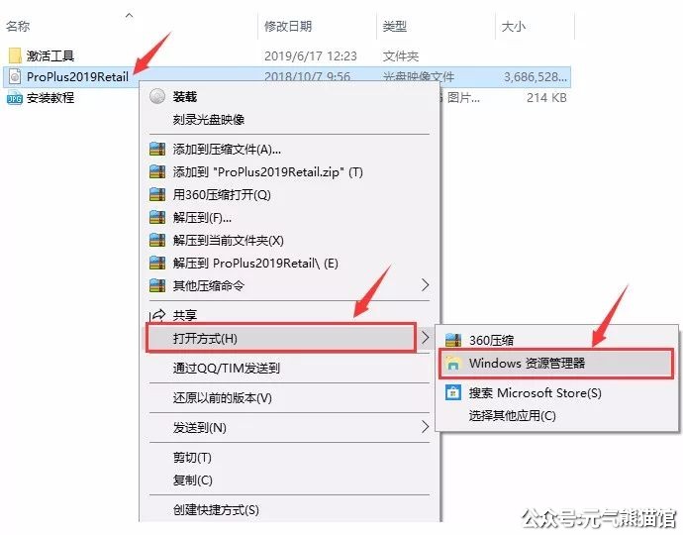Choose 刻录光盘映像 from context menu
The height and width of the screenshot is (535, 683).
209,120
